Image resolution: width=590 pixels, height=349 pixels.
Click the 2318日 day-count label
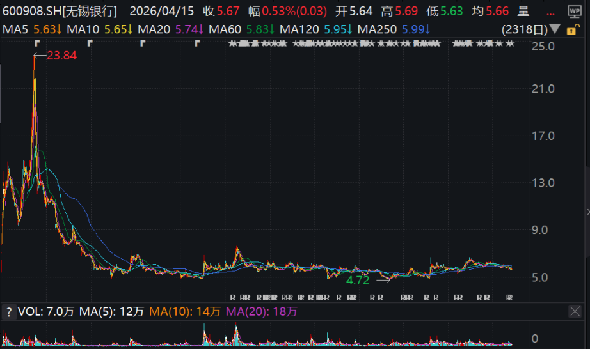pyautogui.click(x=524, y=29)
